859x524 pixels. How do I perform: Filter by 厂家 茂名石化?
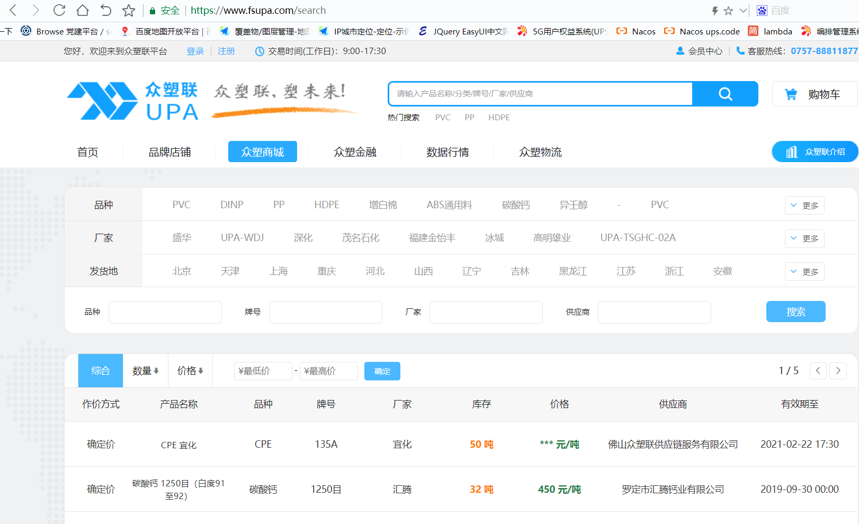point(361,238)
